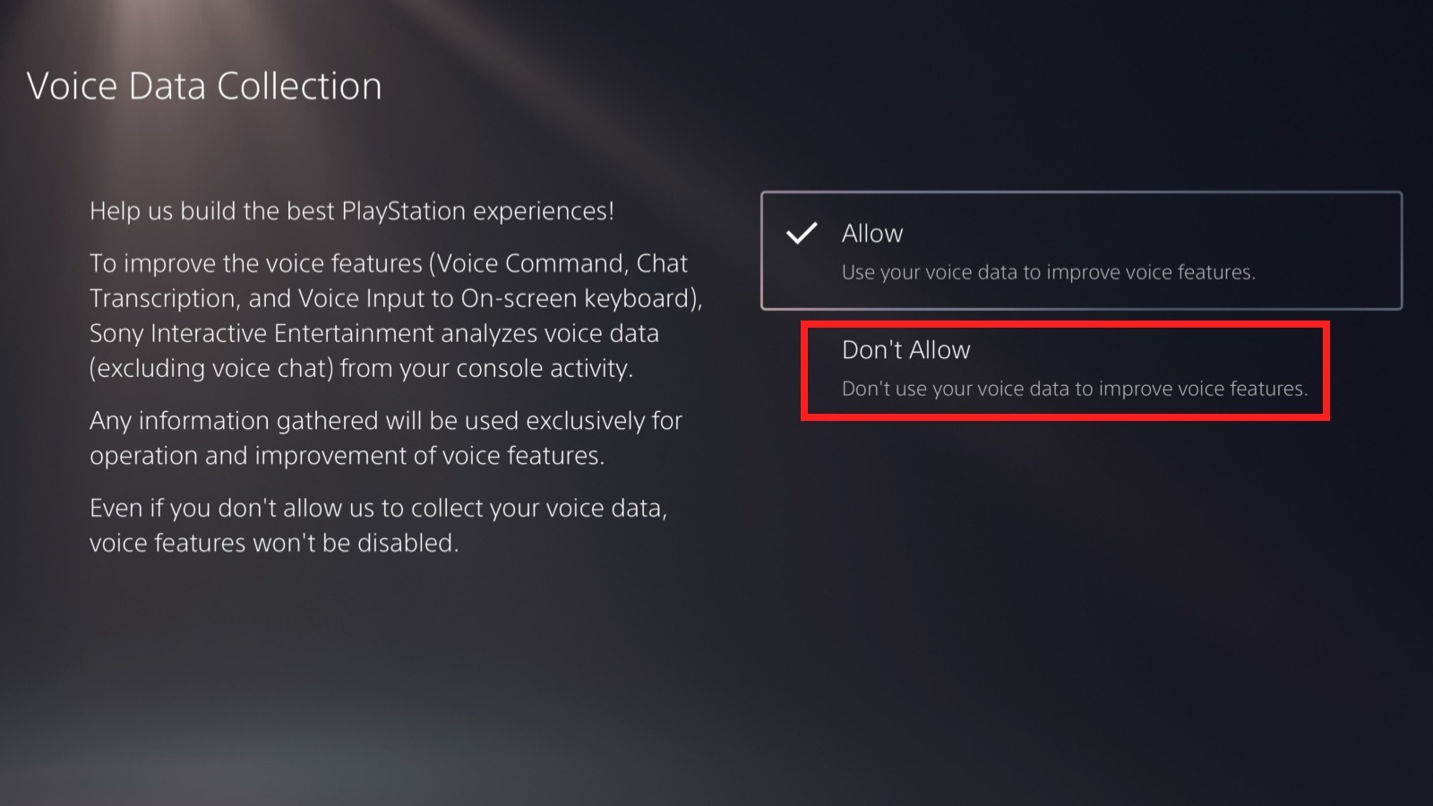1433x806 pixels.
Task: Click the Voice Data Collection page title
Action: tap(204, 87)
